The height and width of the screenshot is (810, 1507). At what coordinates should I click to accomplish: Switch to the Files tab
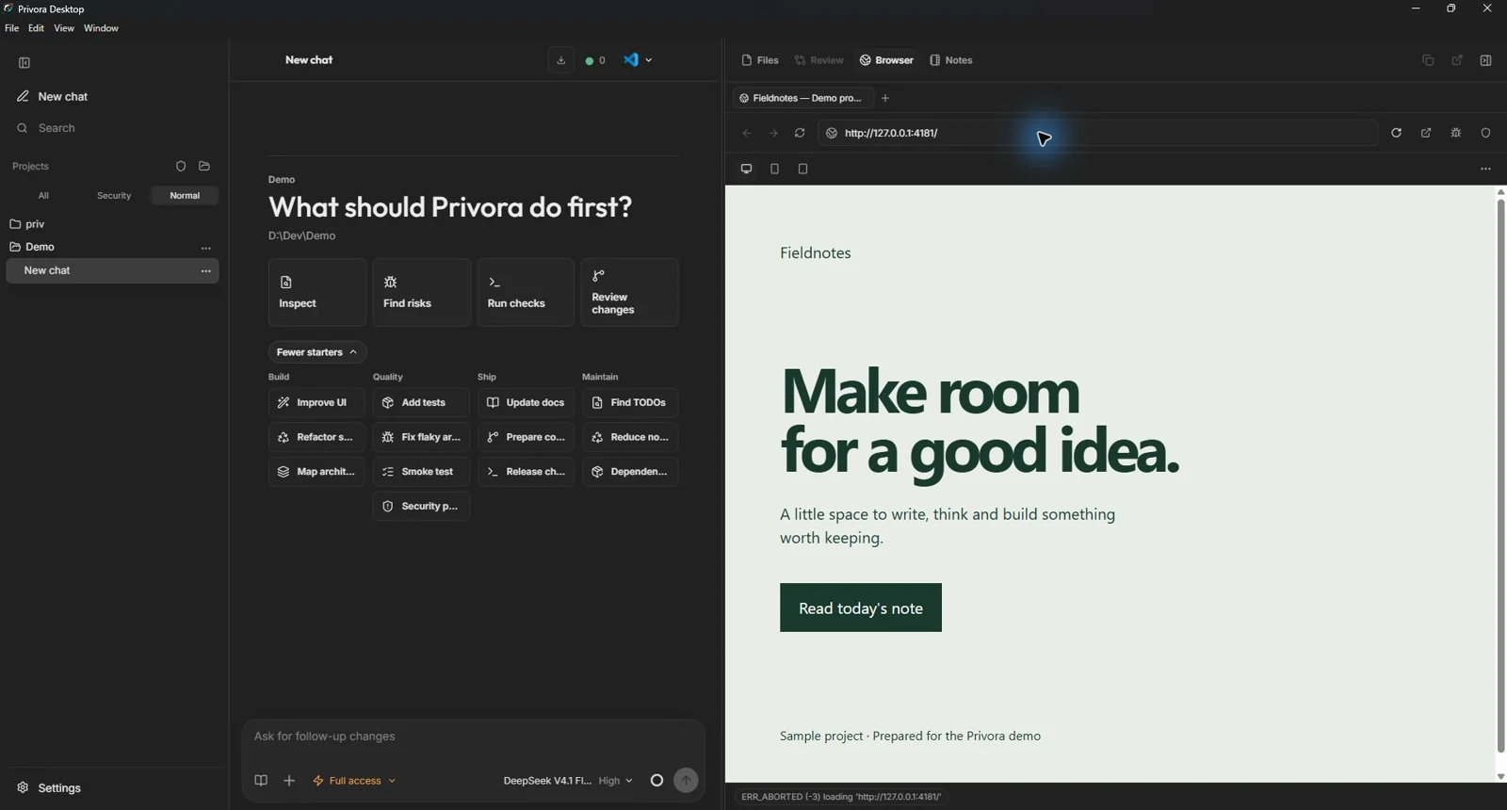click(x=760, y=60)
